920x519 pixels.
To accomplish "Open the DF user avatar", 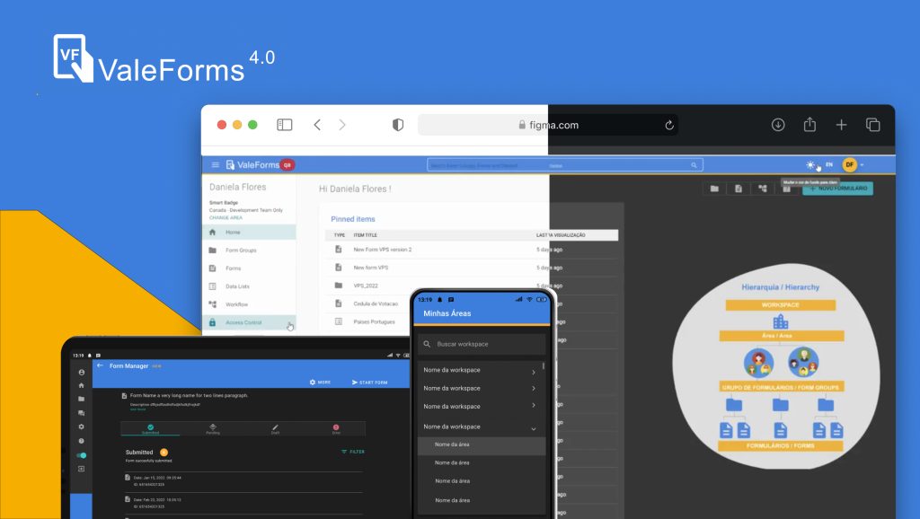I will 849,165.
